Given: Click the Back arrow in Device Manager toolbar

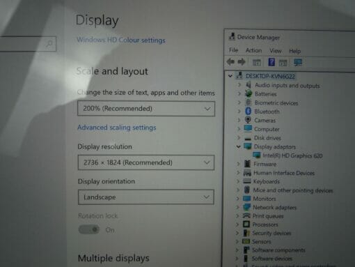Looking at the screenshot, I should click(230, 62).
